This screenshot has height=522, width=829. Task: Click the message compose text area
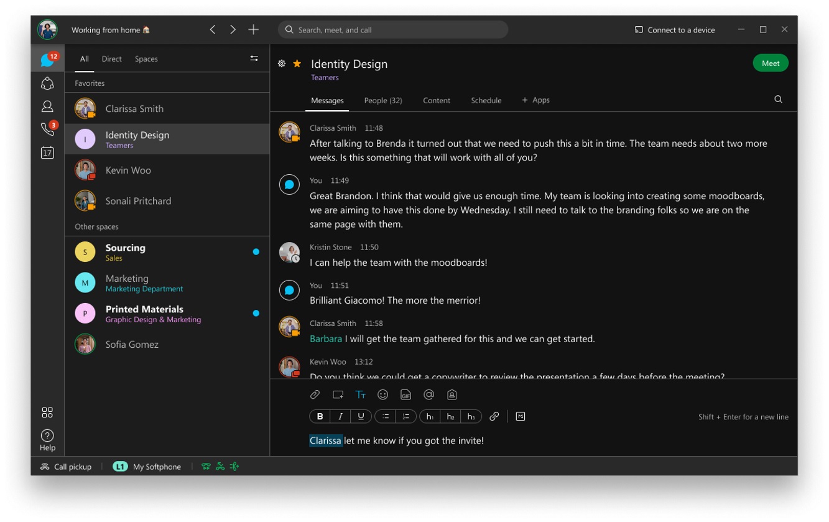549,440
